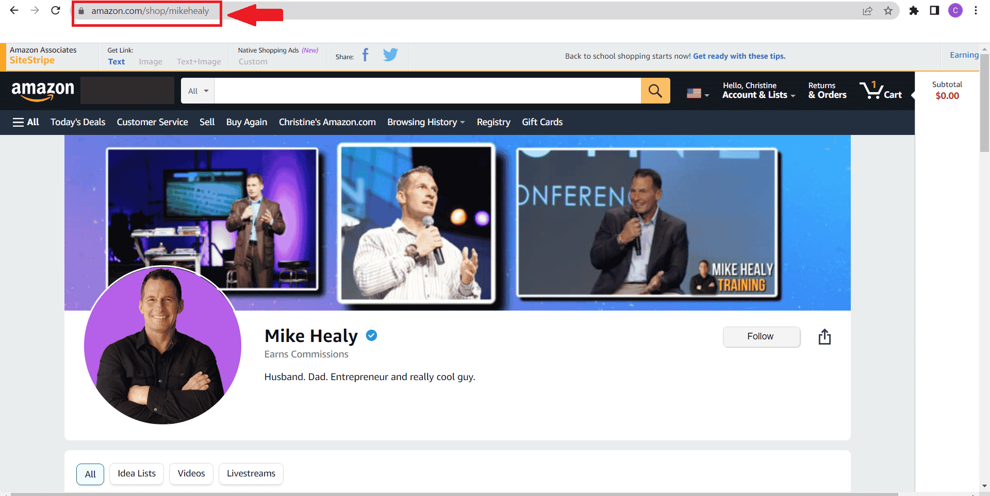The height and width of the screenshot is (496, 990).
Task: Click the orange search magnifier button
Action: 655,91
